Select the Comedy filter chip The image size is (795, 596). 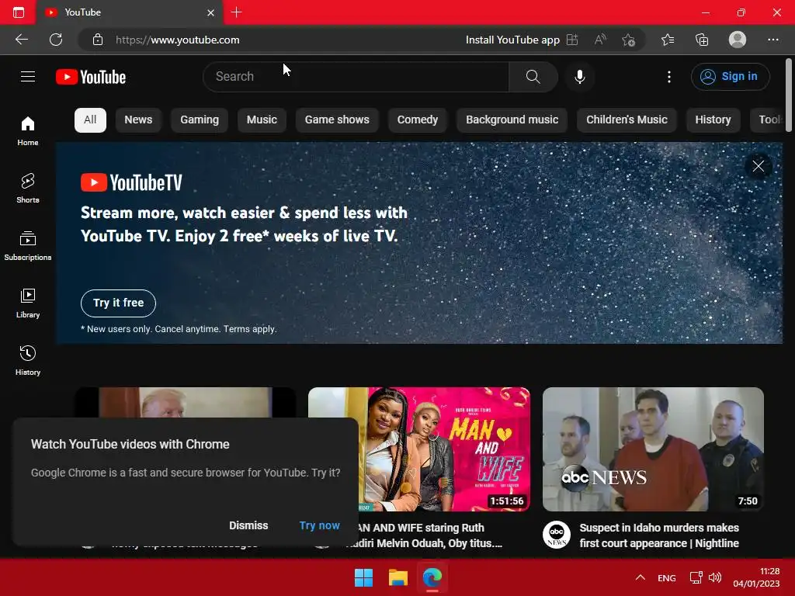pyautogui.click(x=417, y=120)
